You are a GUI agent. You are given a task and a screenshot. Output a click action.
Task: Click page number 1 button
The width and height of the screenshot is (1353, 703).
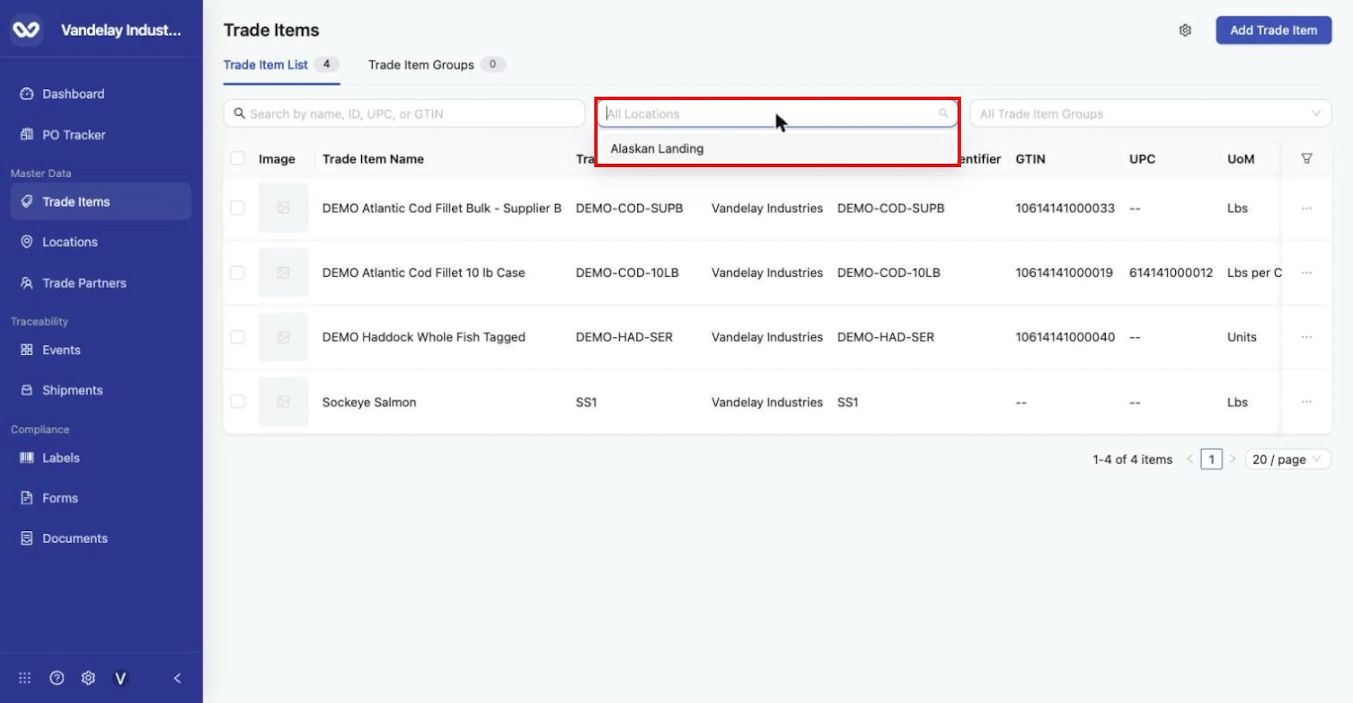click(1211, 459)
